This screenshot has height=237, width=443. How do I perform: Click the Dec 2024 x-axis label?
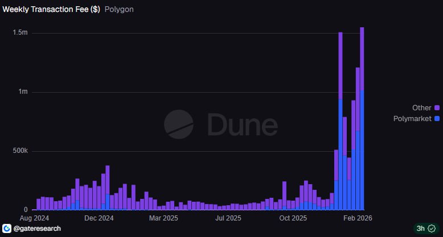pyautogui.click(x=99, y=218)
